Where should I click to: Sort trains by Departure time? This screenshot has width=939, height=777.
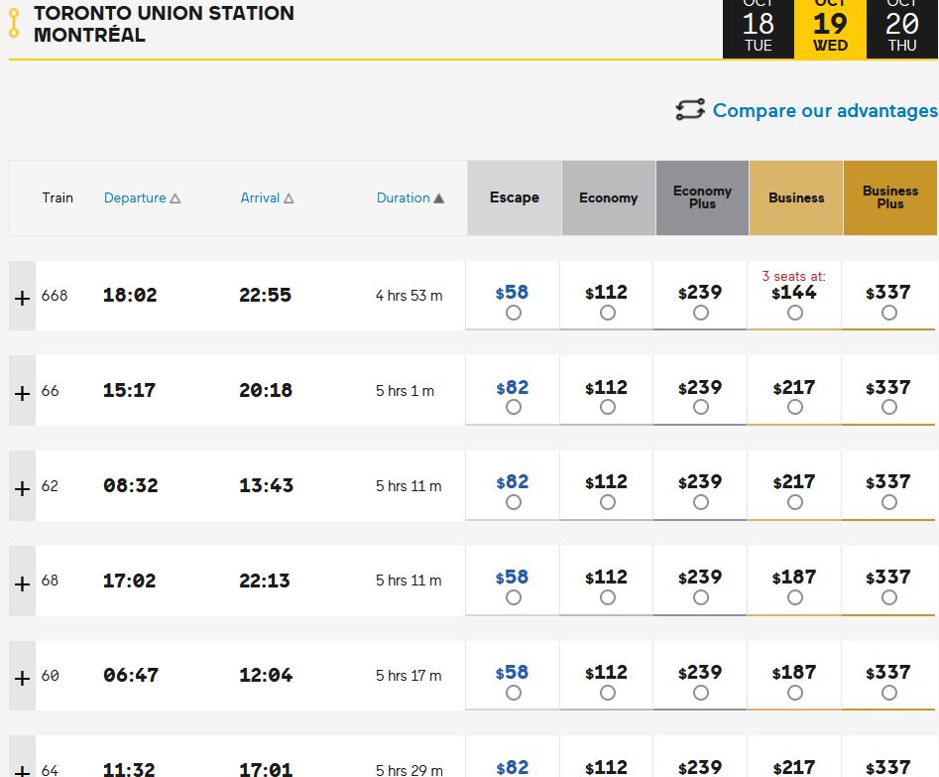[135, 197]
